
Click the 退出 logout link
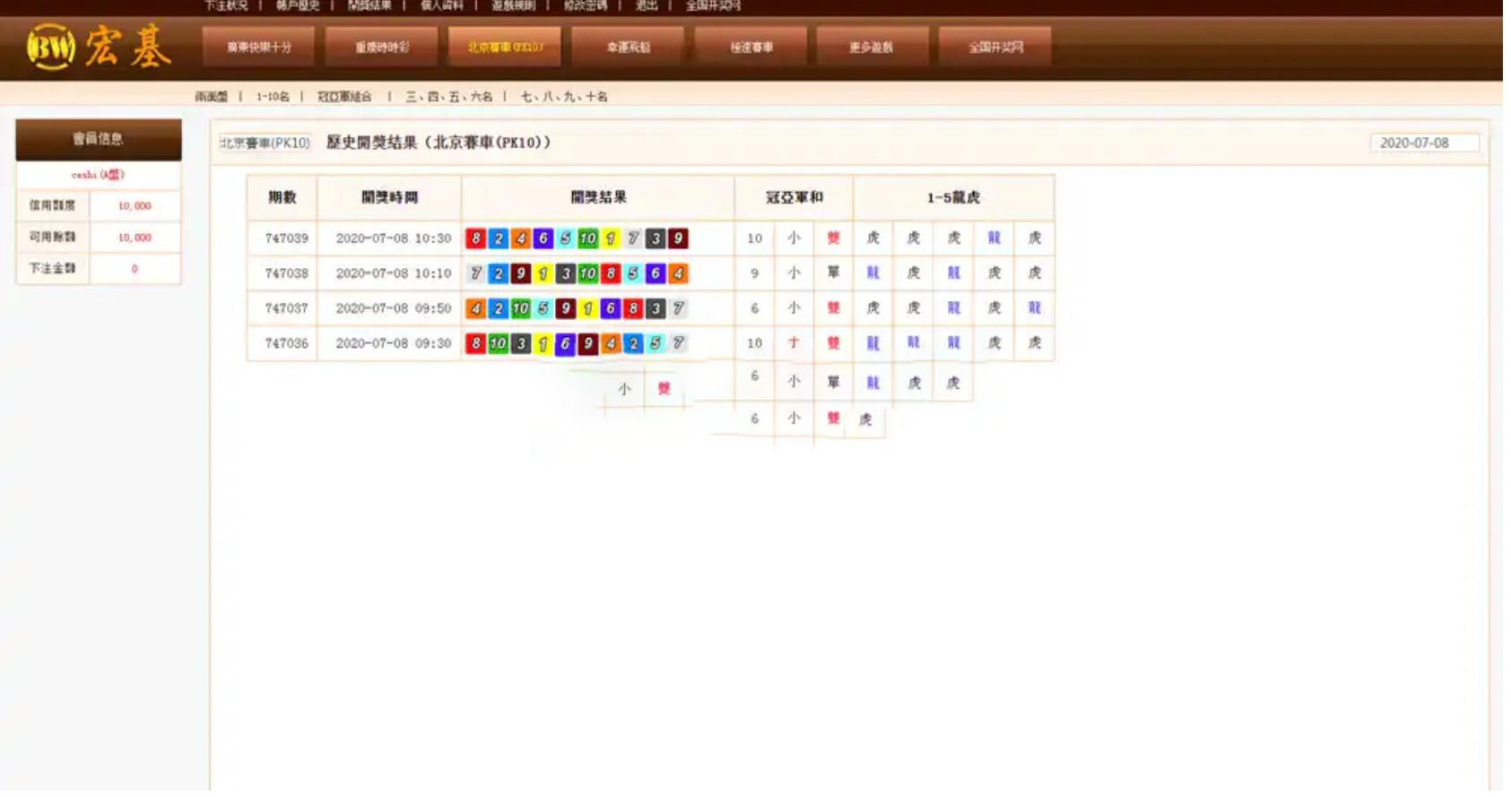[646, 5]
